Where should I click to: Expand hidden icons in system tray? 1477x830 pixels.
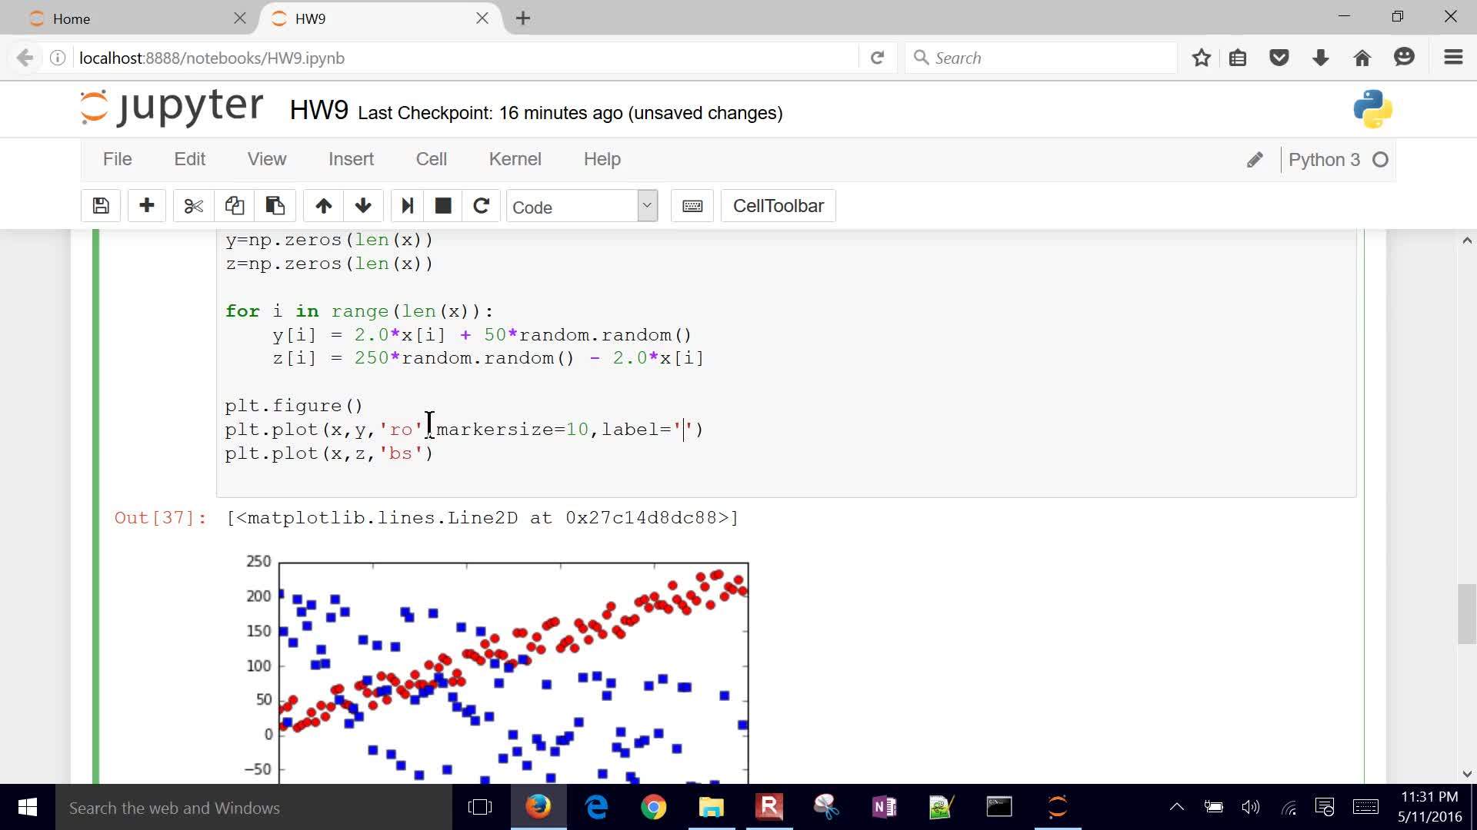[1176, 807]
